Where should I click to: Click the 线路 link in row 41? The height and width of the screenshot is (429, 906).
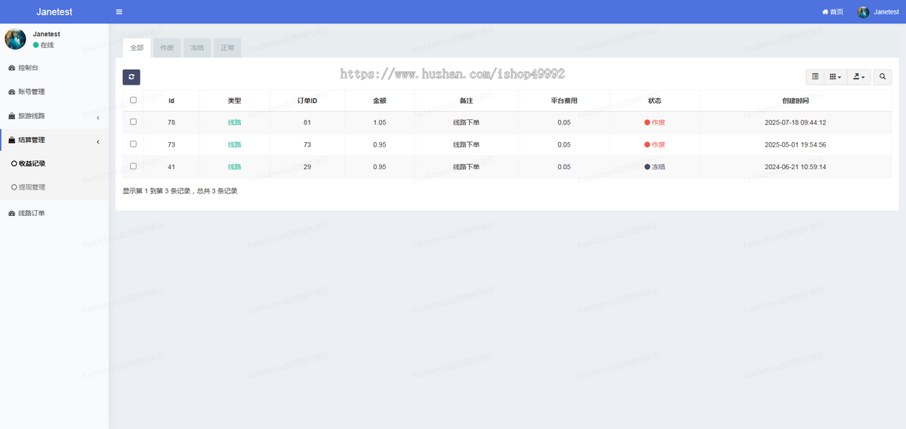point(235,167)
